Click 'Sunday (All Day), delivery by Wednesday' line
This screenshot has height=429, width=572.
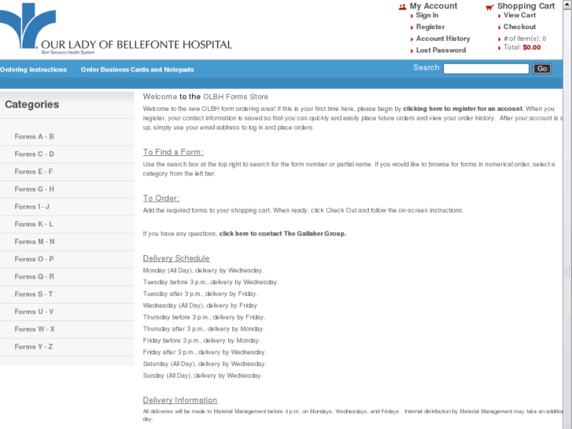(203, 375)
